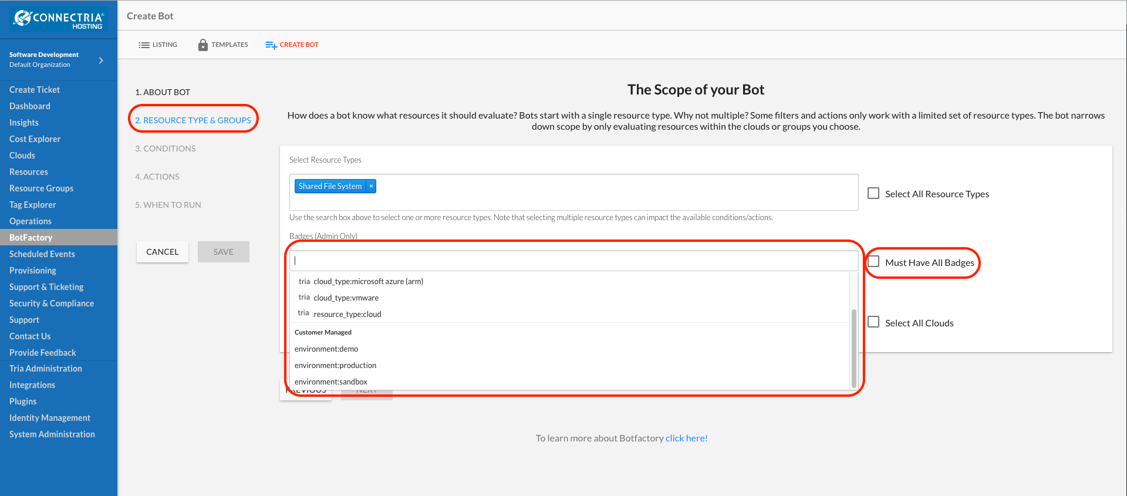Viewport: 1127px width, 496px height.
Task: Remove the Shared File System tag
Action: click(x=371, y=186)
